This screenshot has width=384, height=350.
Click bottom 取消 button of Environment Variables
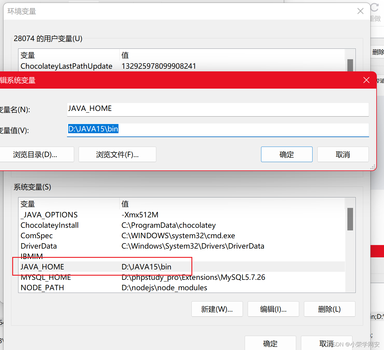point(327,343)
